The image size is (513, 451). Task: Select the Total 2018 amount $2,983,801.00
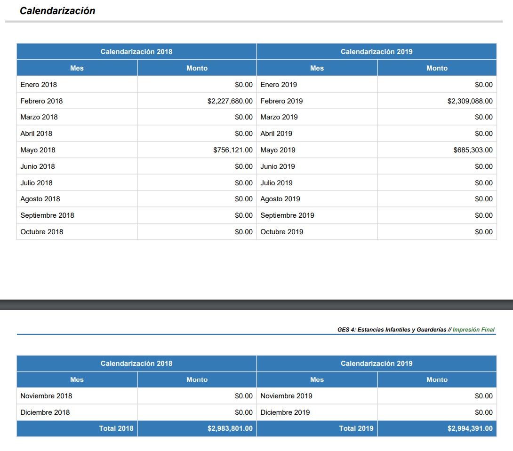[230, 428]
